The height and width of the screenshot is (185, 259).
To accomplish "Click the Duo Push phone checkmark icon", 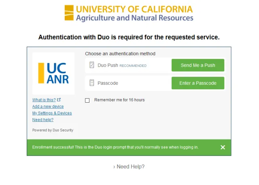I will coord(92,65).
